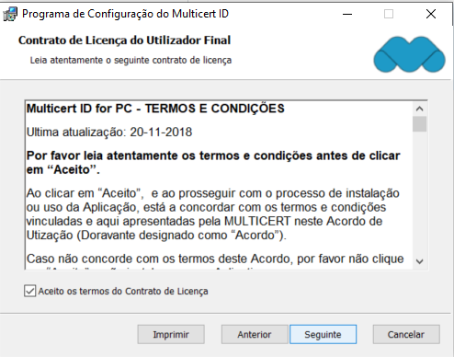Click the license scrollbar up arrow

click(x=419, y=109)
